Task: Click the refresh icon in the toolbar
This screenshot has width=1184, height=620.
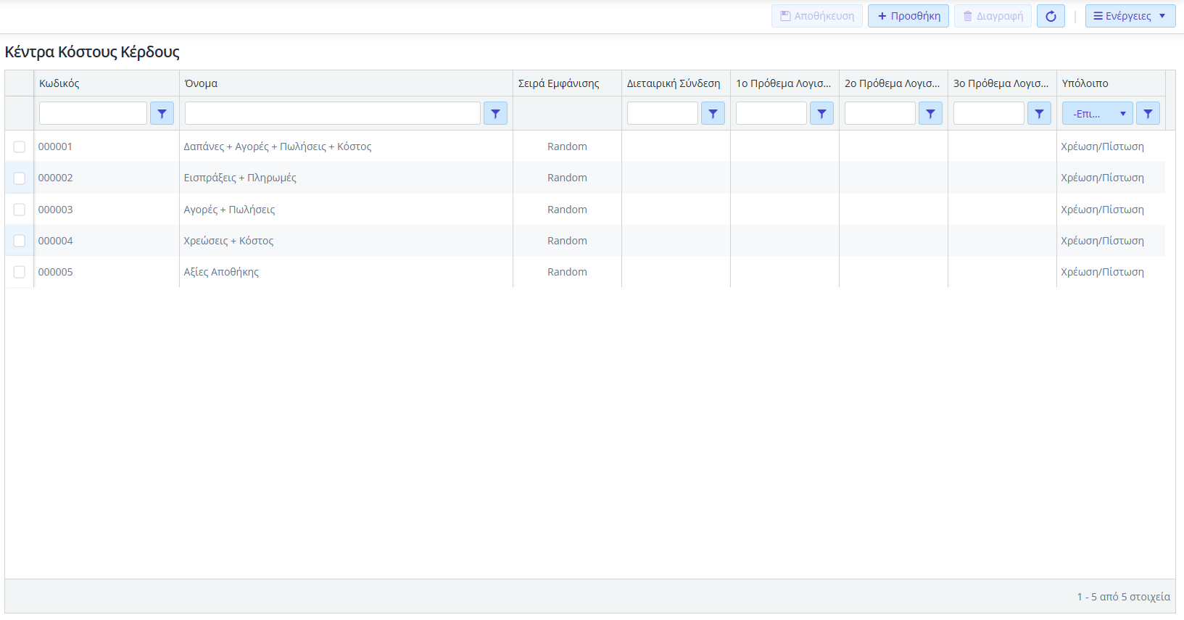Action: pyautogui.click(x=1051, y=16)
